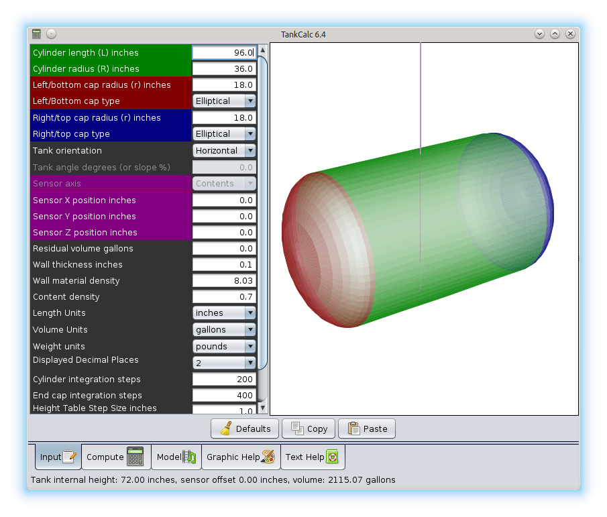
Task: Click the Copy button
Action: [x=309, y=428]
